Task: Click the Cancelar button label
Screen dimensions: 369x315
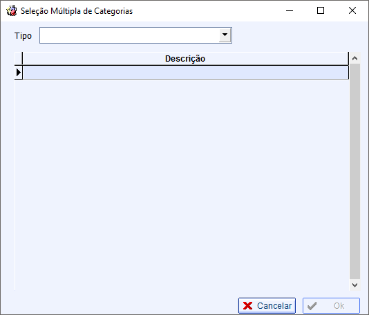Action: (274, 306)
